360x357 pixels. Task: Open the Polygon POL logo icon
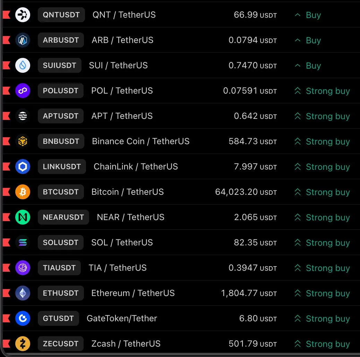(23, 90)
